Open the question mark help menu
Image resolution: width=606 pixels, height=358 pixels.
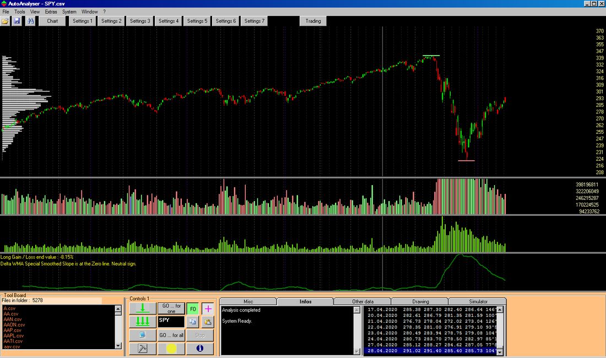point(104,12)
